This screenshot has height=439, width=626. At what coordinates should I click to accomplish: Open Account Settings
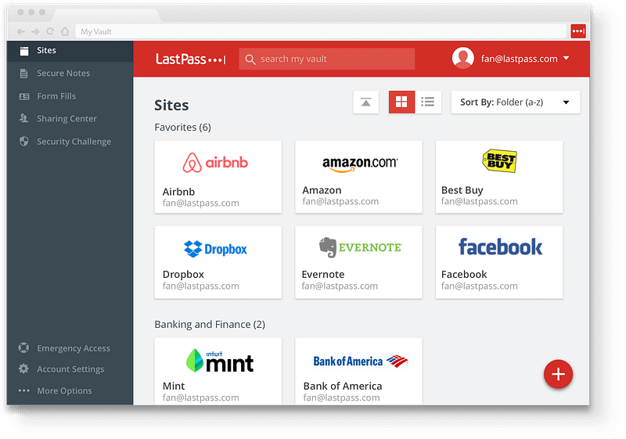70,369
